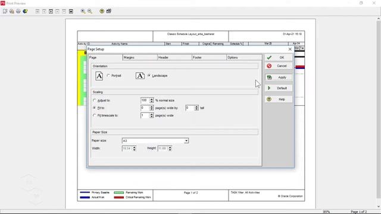Switch to the Page tab
The image size is (381, 214).
[105, 58]
